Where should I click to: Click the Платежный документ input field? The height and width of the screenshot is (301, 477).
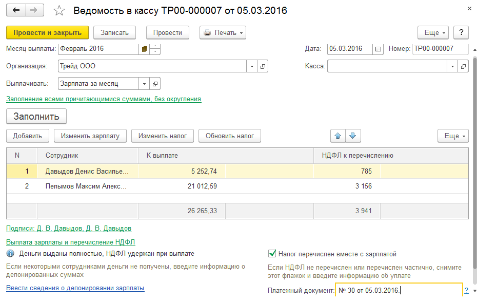398,291
